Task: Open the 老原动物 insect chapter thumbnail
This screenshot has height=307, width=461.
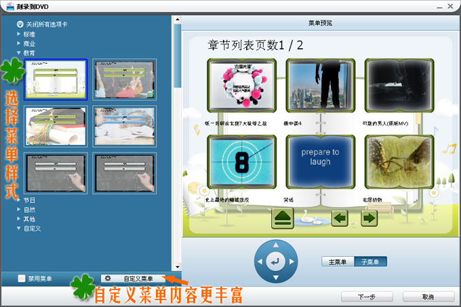Action: 399,162
